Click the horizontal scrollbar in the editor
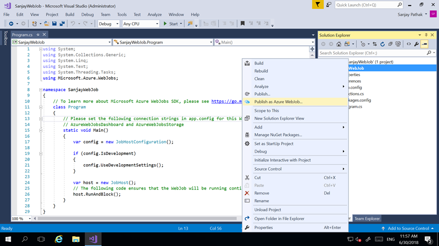Viewport: 439px width, 246px height. pos(137,219)
